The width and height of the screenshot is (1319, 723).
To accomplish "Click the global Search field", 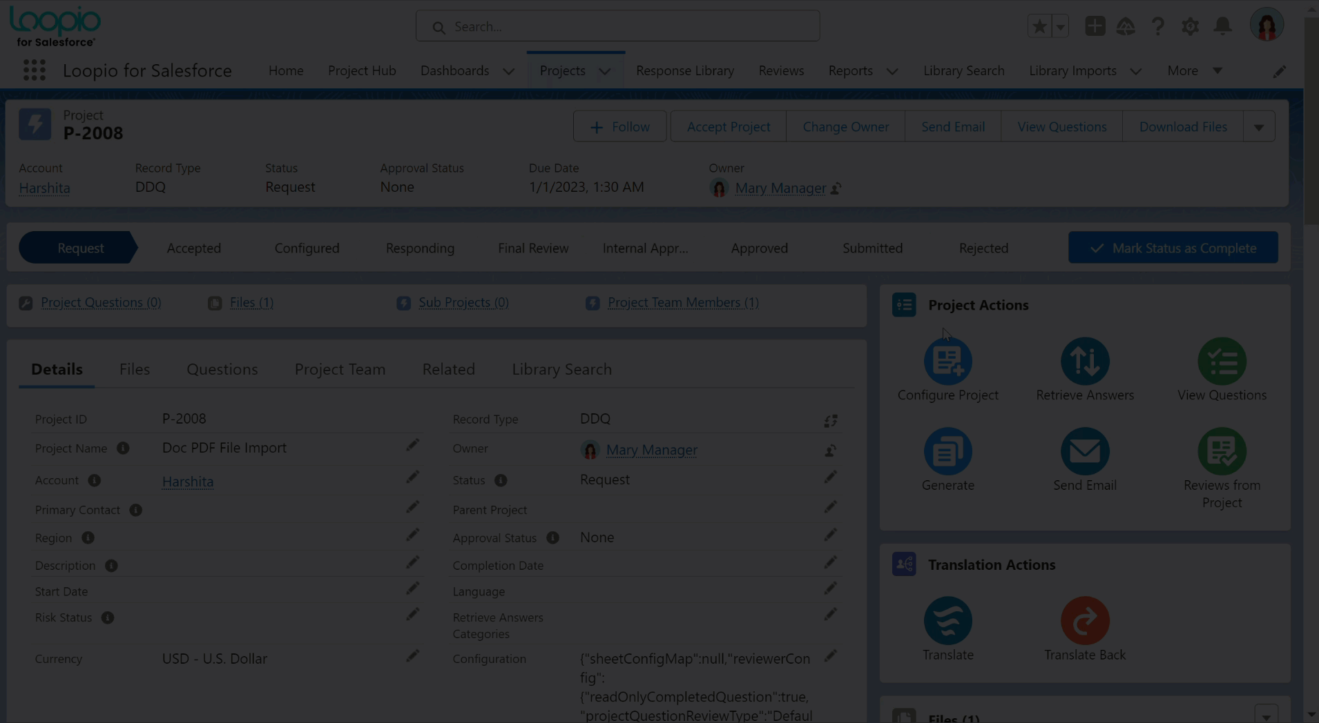I will (x=617, y=26).
